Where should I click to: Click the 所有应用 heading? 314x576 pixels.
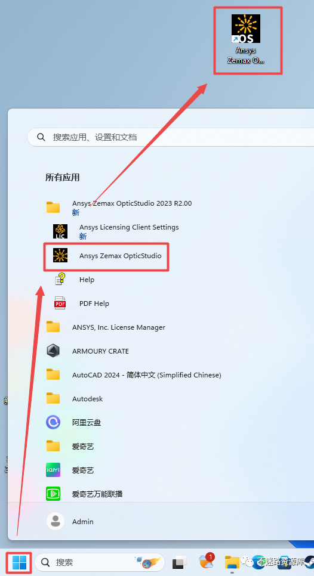click(63, 178)
